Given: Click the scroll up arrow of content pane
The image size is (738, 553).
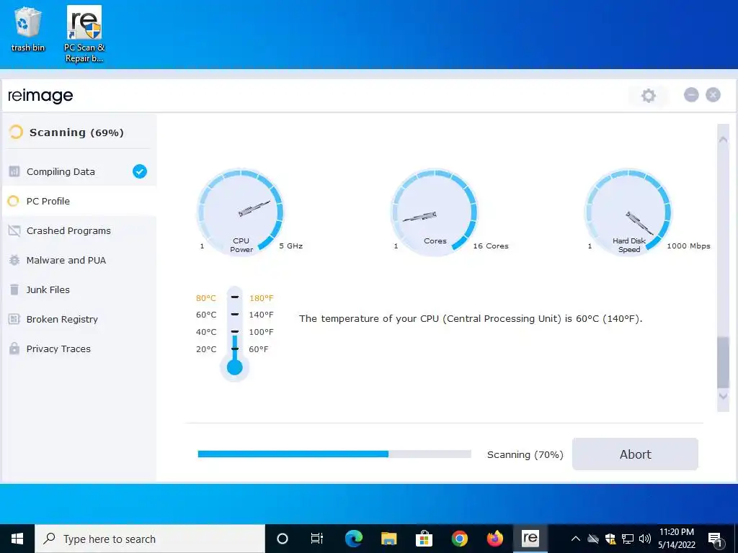Looking at the screenshot, I should click(723, 139).
